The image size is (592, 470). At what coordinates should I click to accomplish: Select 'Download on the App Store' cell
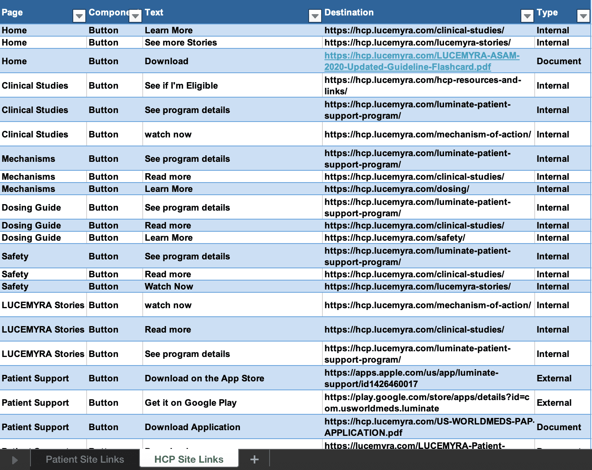pos(233,378)
